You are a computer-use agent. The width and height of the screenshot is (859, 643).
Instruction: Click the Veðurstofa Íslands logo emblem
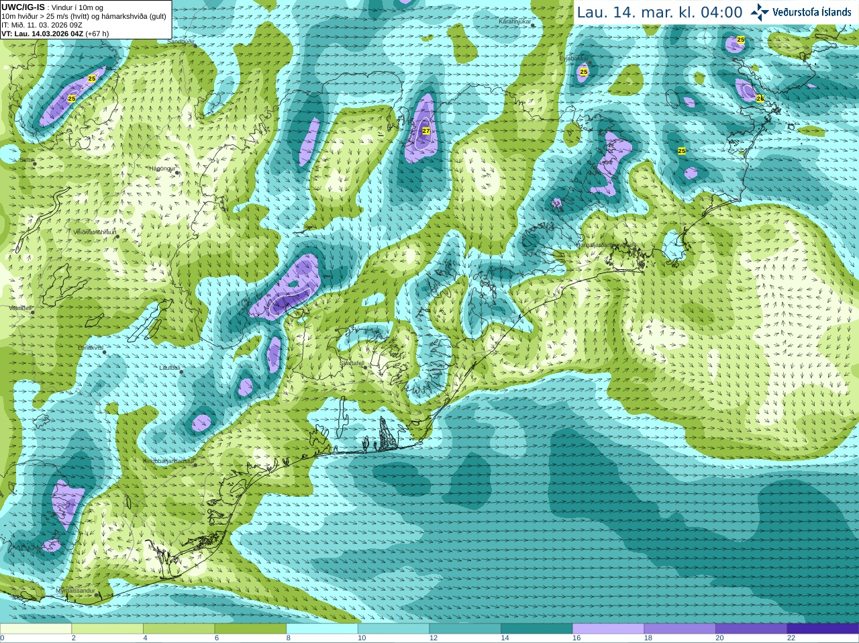click(x=760, y=12)
